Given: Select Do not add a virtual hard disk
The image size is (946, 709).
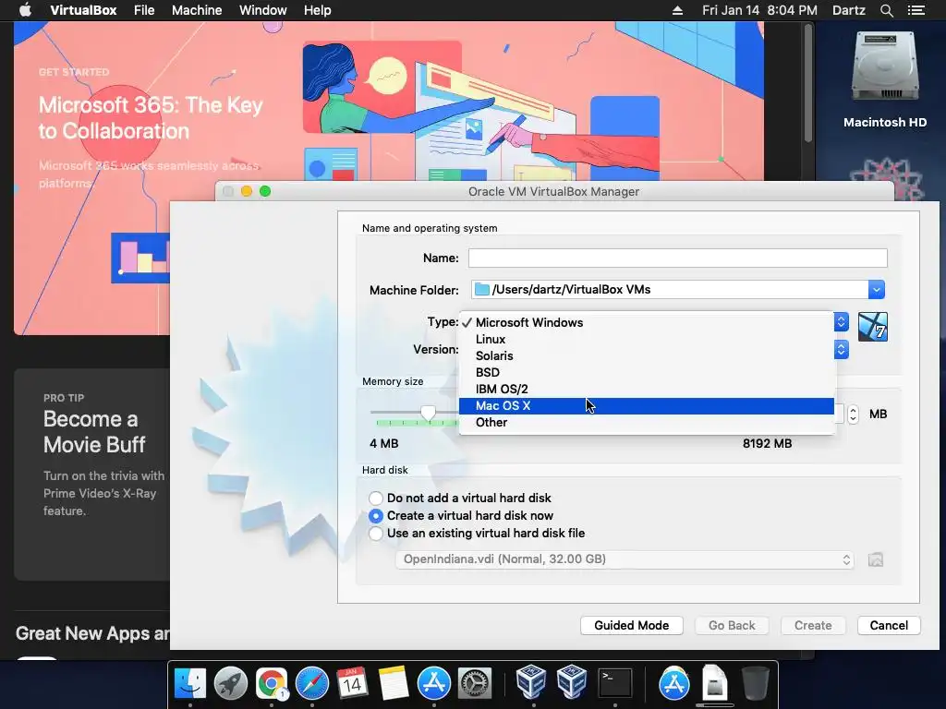Looking at the screenshot, I should coord(460,498).
